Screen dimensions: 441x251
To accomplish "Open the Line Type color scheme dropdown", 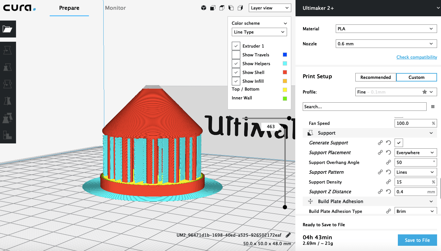I will [259, 32].
